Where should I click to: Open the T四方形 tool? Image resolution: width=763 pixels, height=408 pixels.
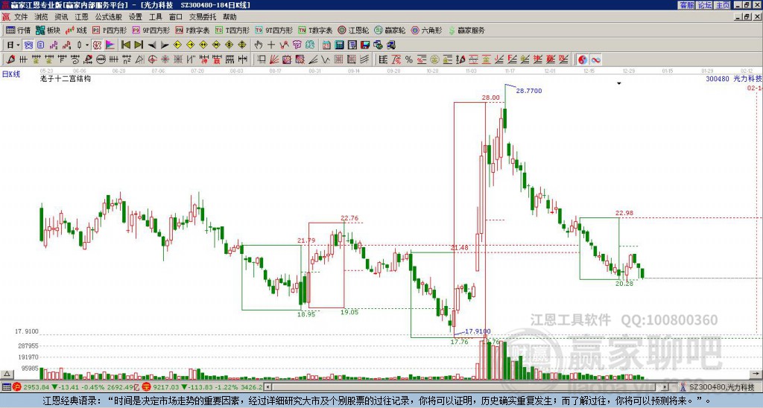coord(232,30)
